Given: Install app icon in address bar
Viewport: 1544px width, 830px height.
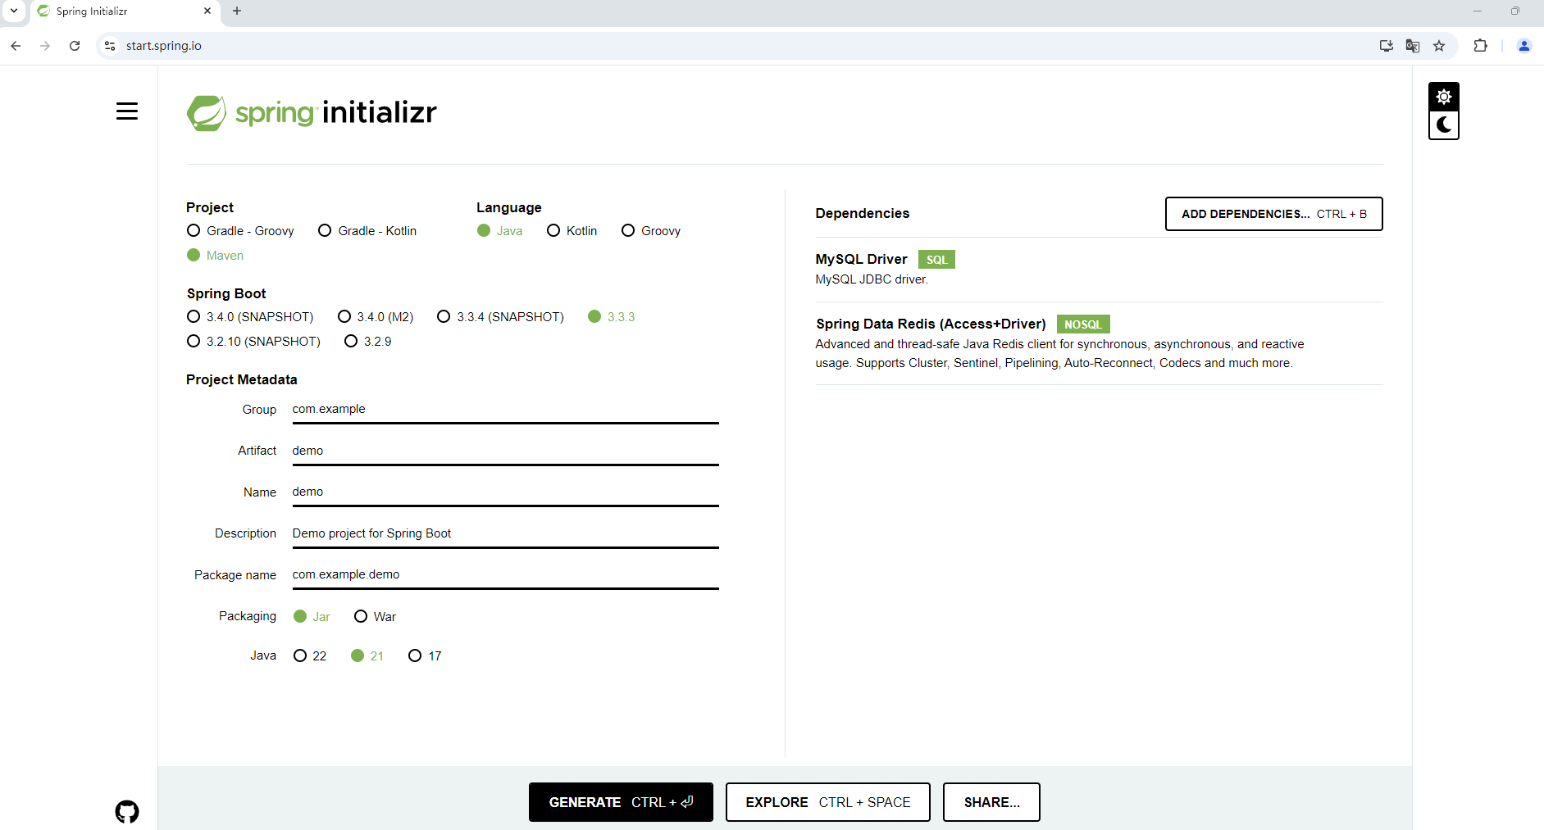Looking at the screenshot, I should [x=1387, y=46].
